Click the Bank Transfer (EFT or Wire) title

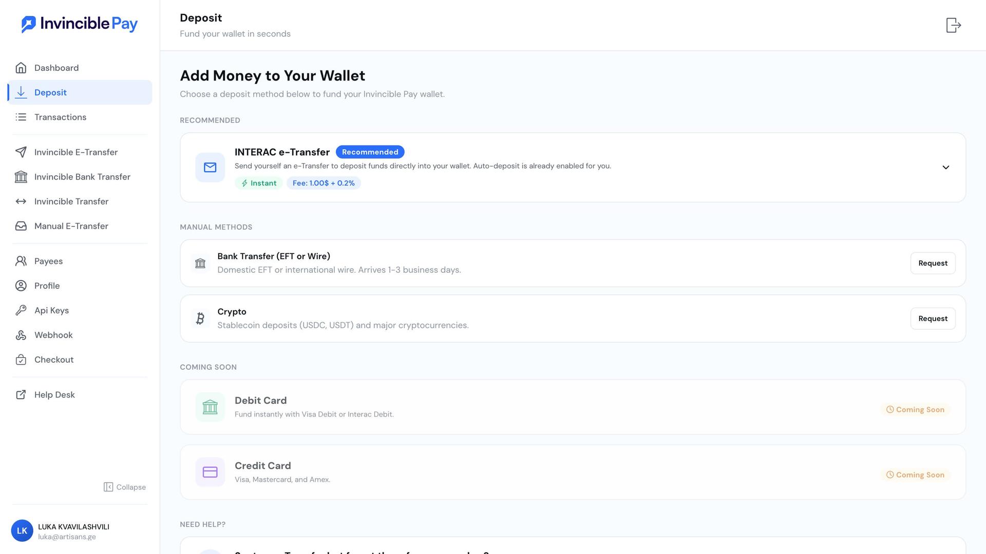pos(274,256)
